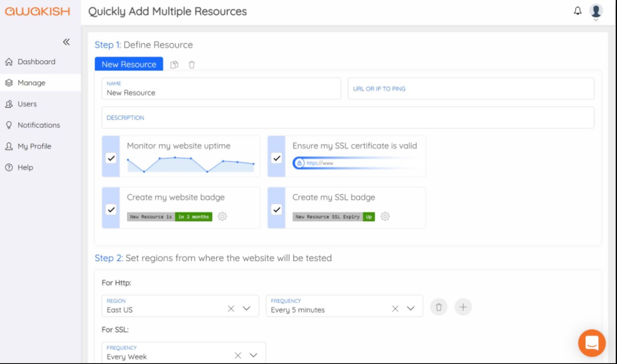Open SSL badge settings gear
Screen dimensions: 617x364
coord(385,216)
